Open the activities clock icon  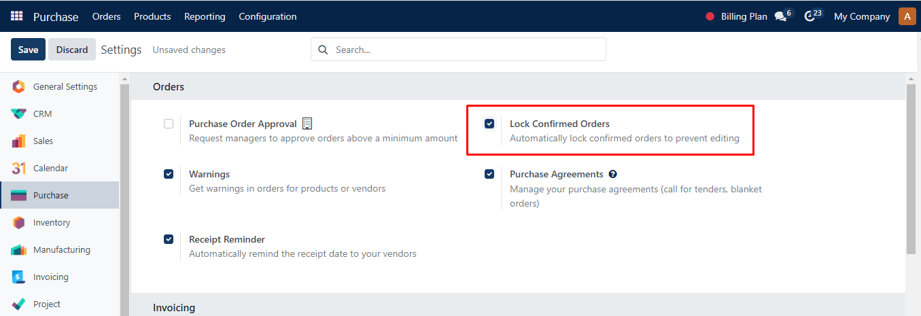pos(810,16)
